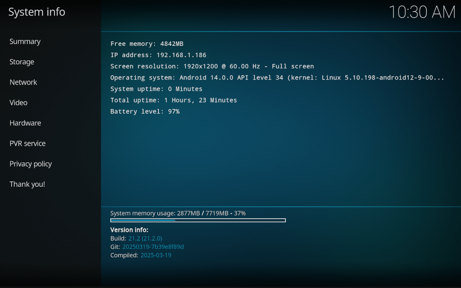Screen dimensions: 461x288
Task: Click the Git revision hash text
Action: pos(153,247)
